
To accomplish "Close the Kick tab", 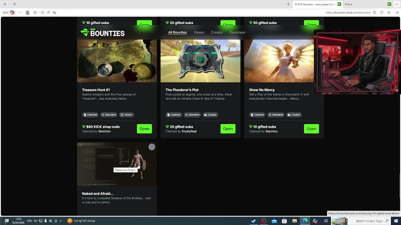I will tap(346, 4).
